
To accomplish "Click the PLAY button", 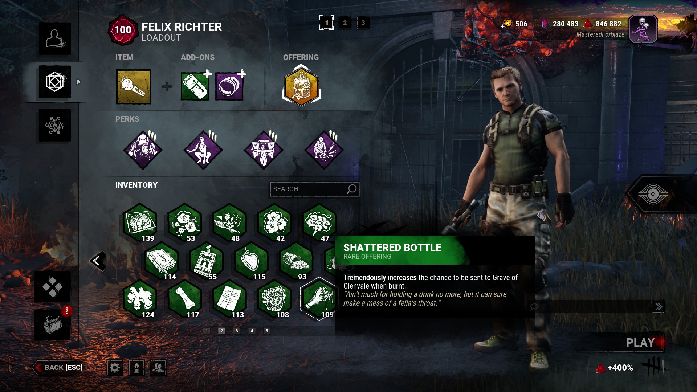I will coord(640,343).
